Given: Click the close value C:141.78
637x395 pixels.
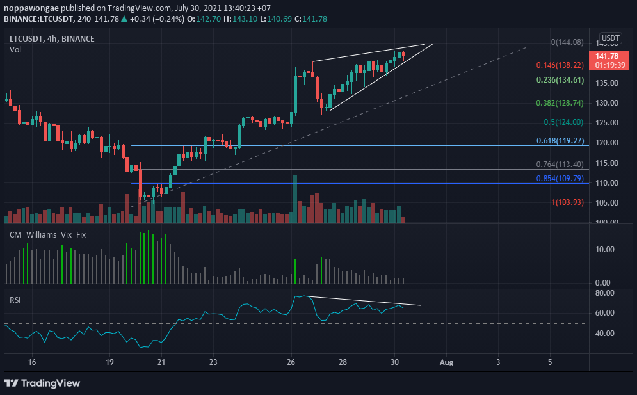Looking at the screenshot, I should (310, 19).
